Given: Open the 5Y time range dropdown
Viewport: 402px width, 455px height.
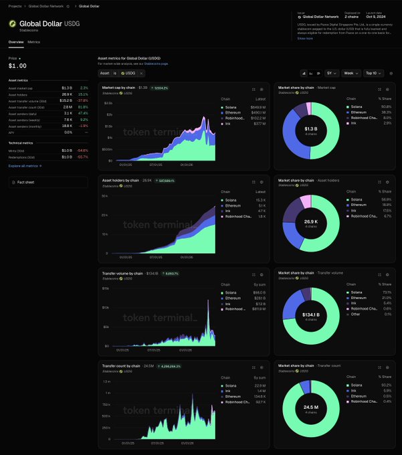Looking at the screenshot, I should tap(332, 74).
